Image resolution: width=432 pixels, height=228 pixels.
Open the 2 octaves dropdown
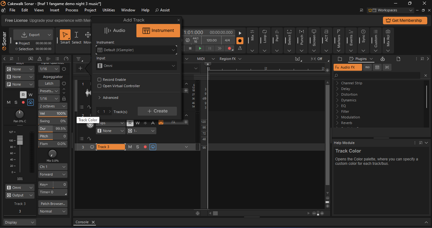click(x=53, y=106)
